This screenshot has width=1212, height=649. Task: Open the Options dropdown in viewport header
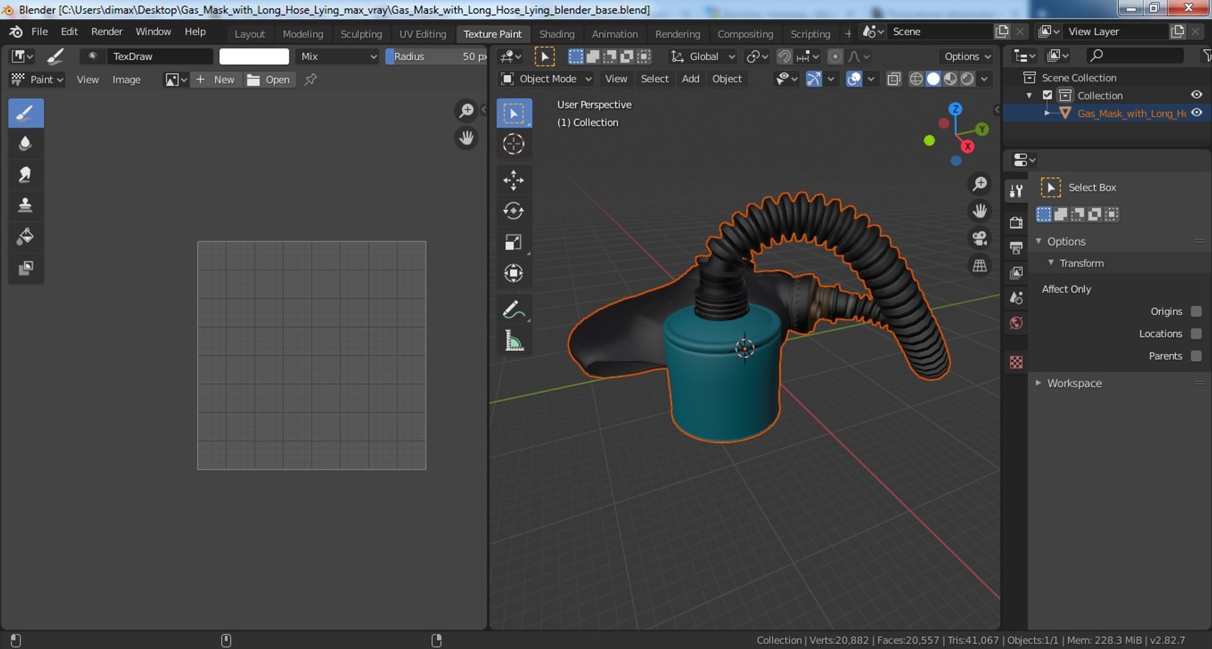click(x=967, y=56)
